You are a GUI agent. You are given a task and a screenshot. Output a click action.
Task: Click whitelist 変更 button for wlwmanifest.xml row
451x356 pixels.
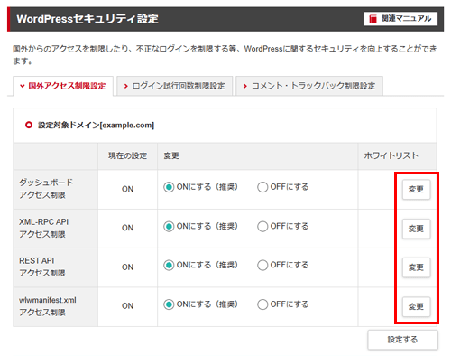click(x=416, y=306)
